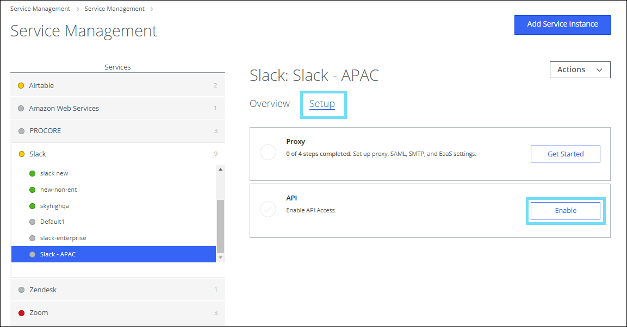Click the Add Service Instance button

tap(562, 25)
